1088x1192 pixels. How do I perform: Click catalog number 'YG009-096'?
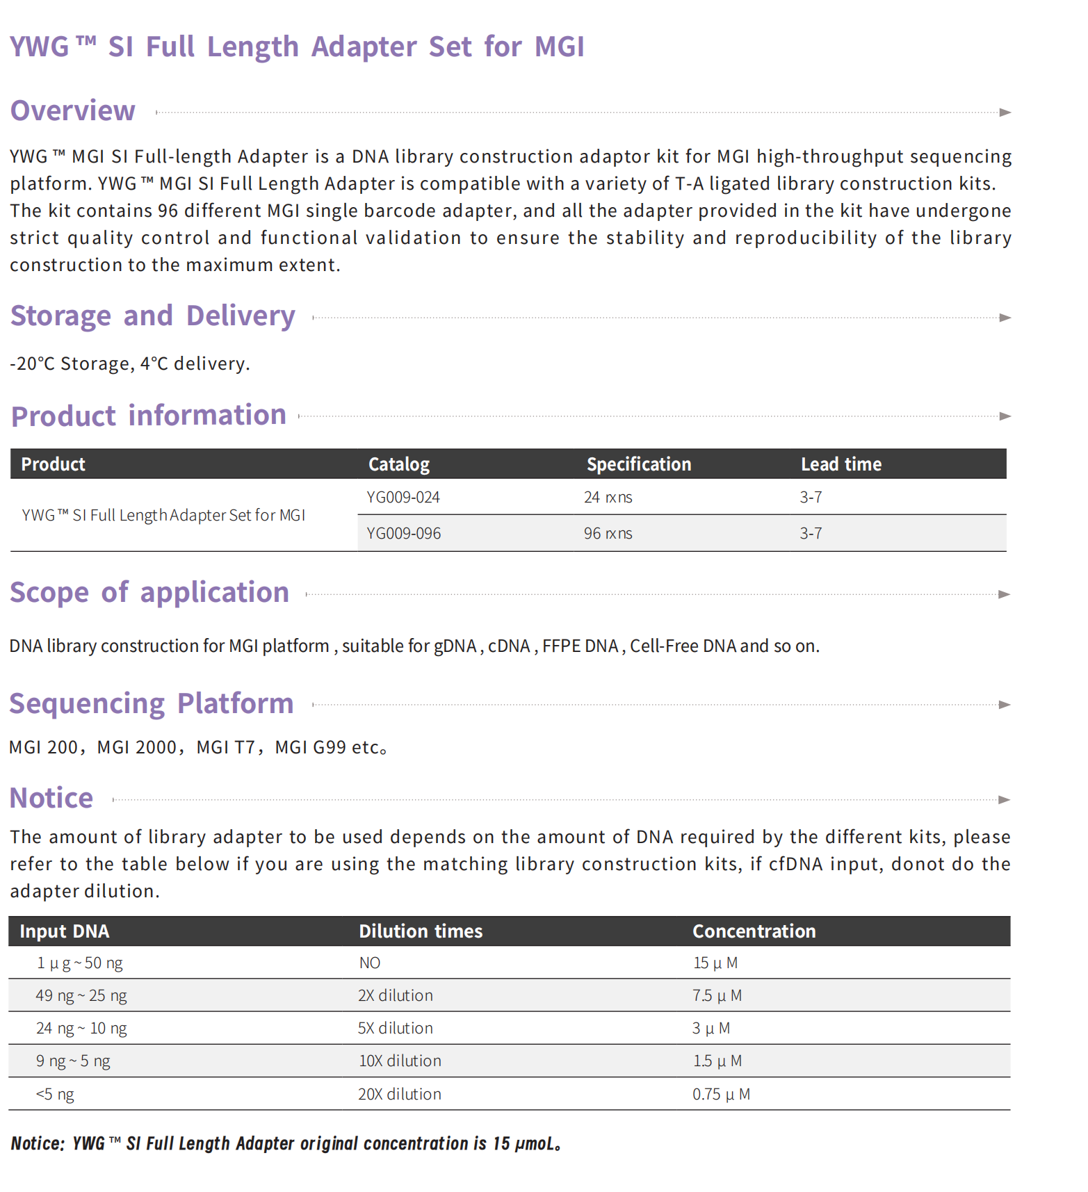[404, 534]
